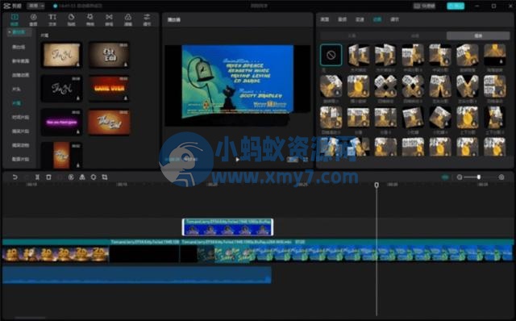
Task: Click the timeline zoom-out magnifier icon
Action: click(x=460, y=177)
